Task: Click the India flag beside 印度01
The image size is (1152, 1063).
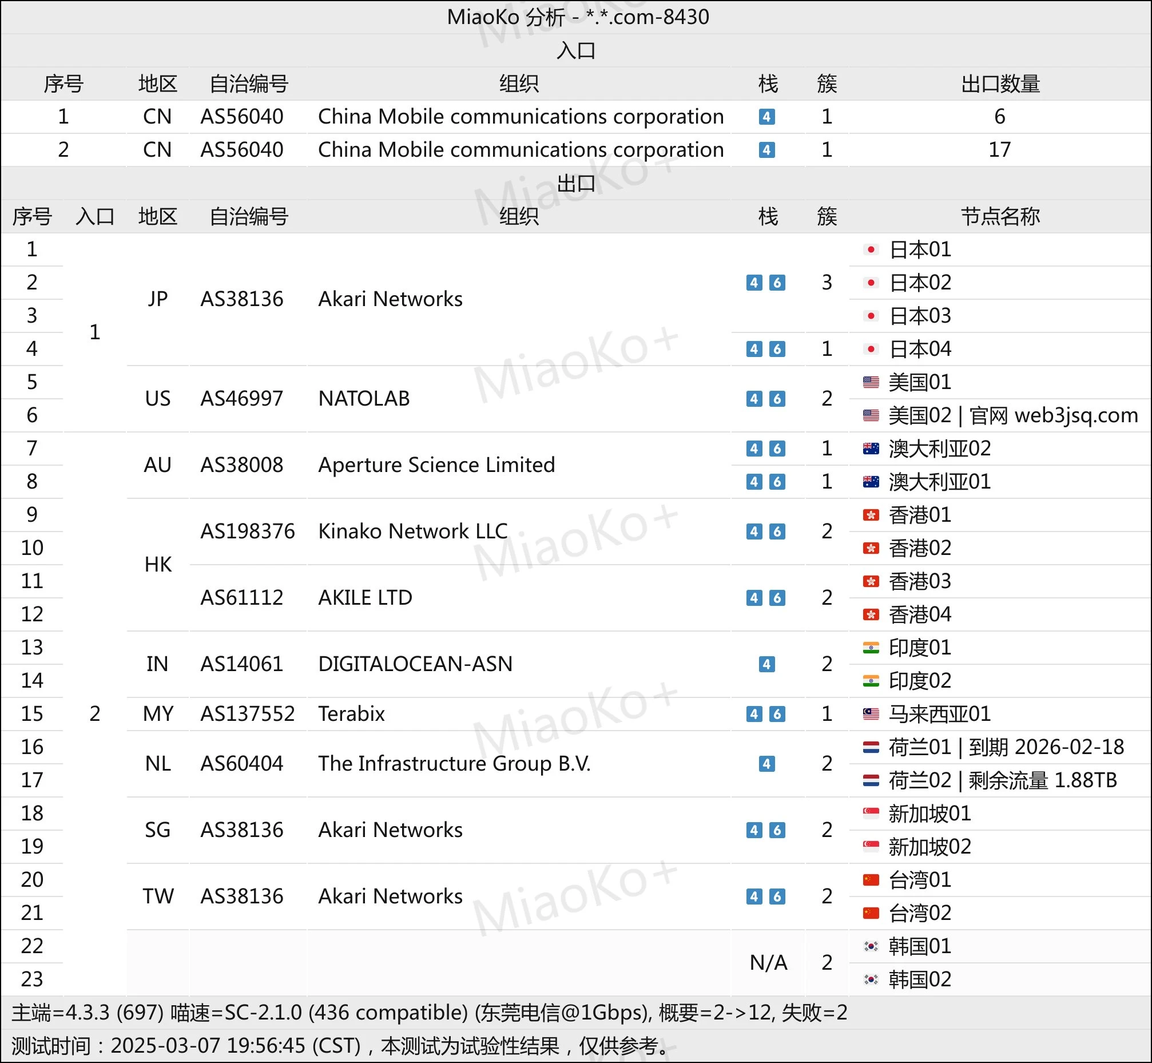Action: [x=871, y=648]
